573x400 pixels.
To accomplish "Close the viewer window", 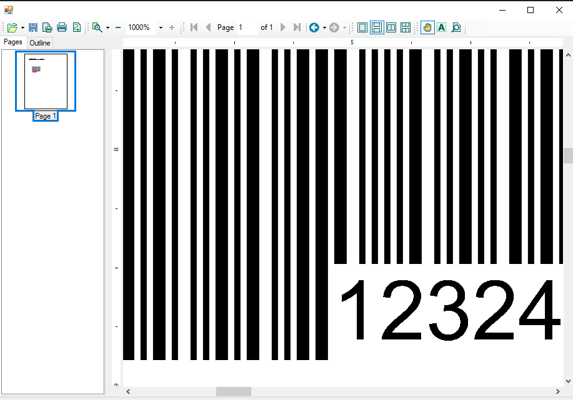I will pos(559,10).
